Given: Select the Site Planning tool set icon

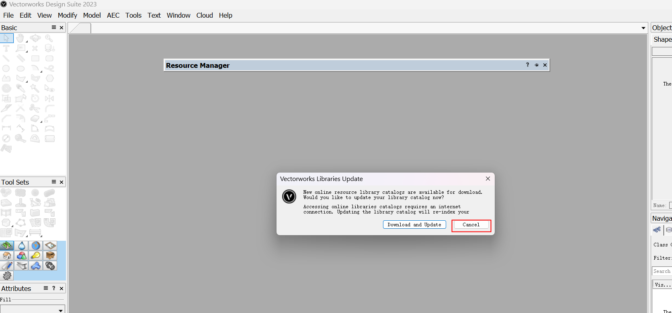Looking at the screenshot, I should (x=7, y=246).
